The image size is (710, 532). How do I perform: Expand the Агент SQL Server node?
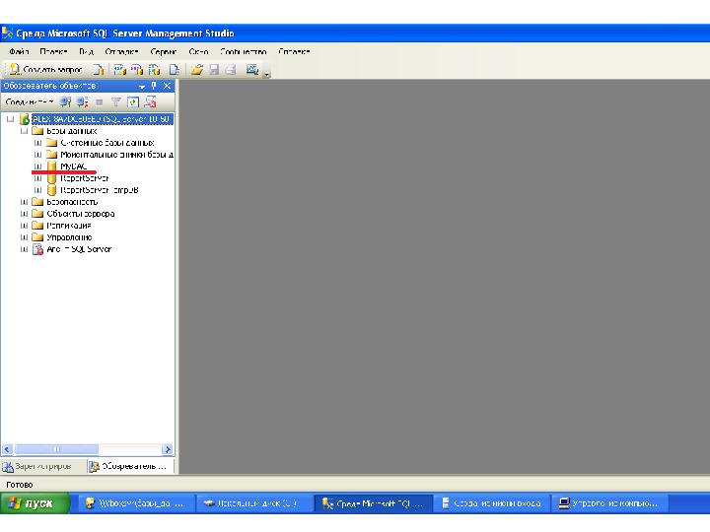[x=24, y=249]
